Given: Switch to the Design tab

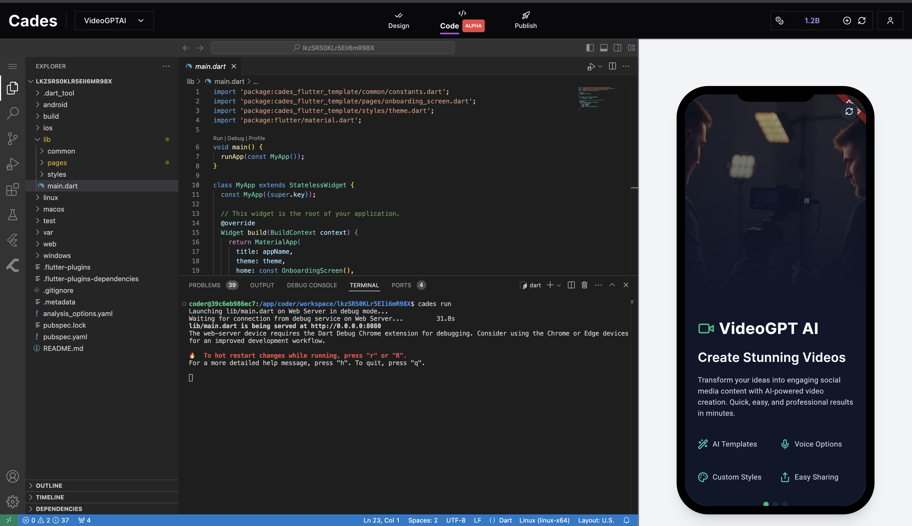Looking at the screenshot, I should click(398, 21).
